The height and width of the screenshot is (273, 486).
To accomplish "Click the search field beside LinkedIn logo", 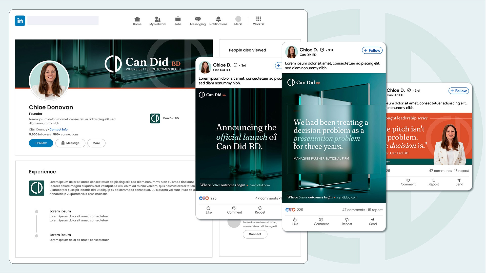I will [x=63, y=20].
